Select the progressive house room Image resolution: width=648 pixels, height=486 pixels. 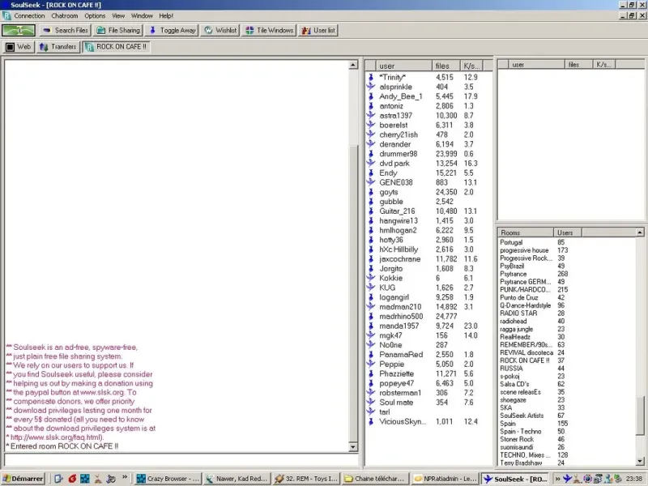(x=524, y=250)
